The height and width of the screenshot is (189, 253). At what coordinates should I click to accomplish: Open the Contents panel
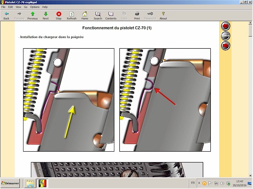(110, 16)
